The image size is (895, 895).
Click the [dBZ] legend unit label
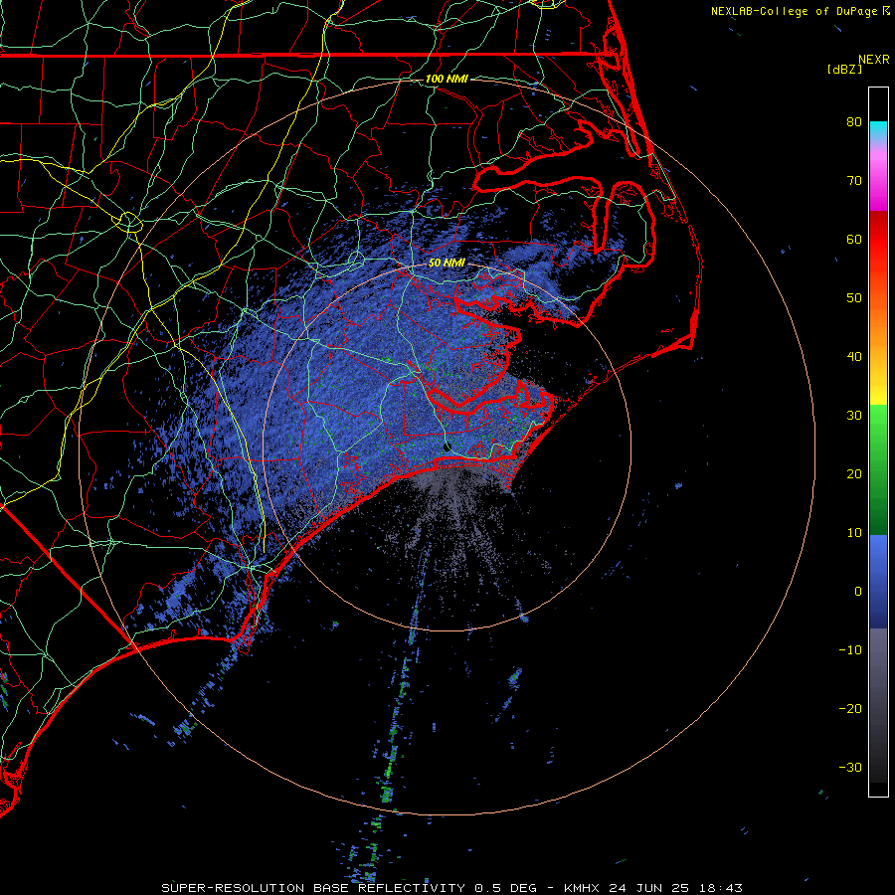tap(844, 69)
